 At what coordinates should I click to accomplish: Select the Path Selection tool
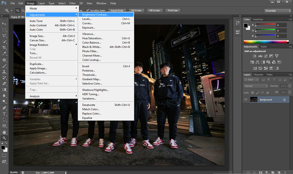(4, 120)
